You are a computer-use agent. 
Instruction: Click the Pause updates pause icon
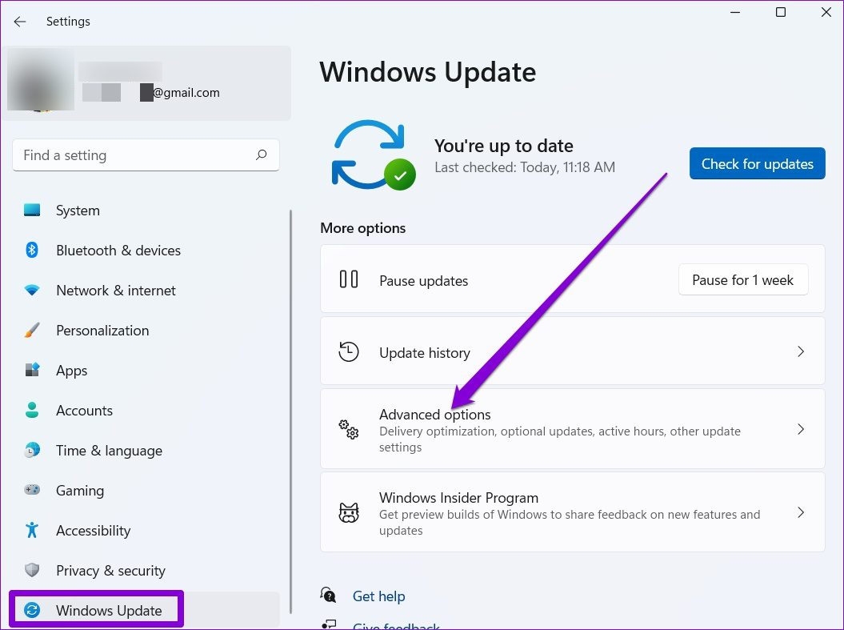pyautogui.click(x=349, y=279)
